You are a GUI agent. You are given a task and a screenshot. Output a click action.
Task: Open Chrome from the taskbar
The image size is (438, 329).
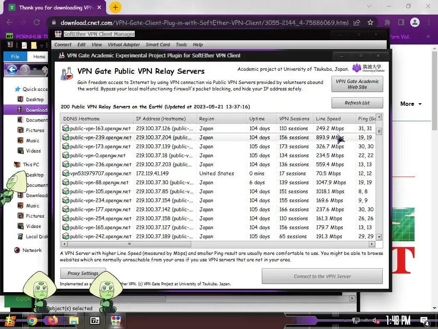32,320
